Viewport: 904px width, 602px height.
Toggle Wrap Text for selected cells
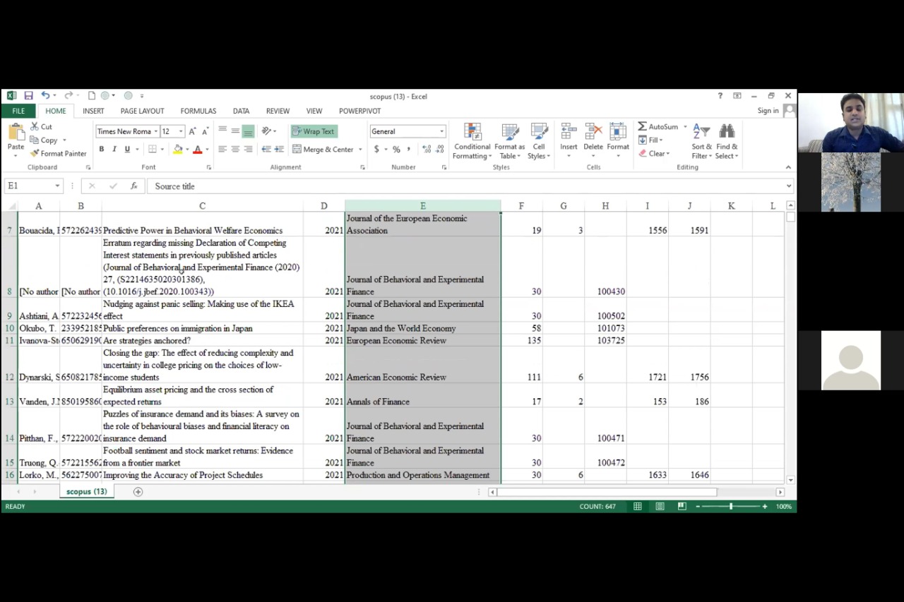coord(314,131)
